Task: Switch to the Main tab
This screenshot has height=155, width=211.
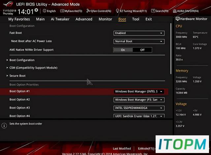Action: point(40,19)
